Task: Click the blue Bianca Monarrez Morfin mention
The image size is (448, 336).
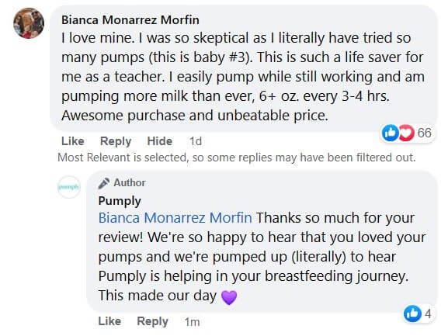Action: pos(175,218)
